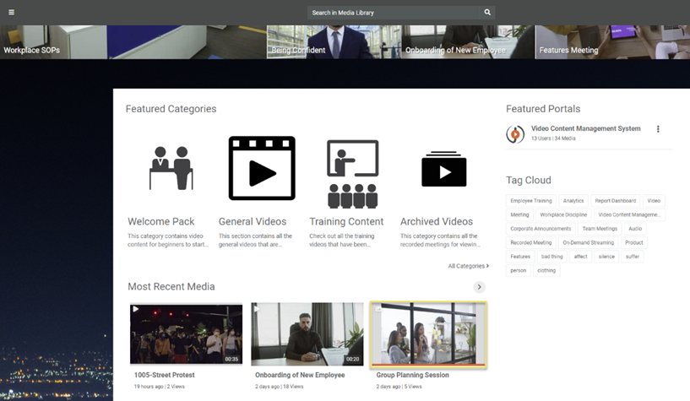Select the General Videos film icon
The width and height of the screenshot is (690, 401).
point(262,168)
